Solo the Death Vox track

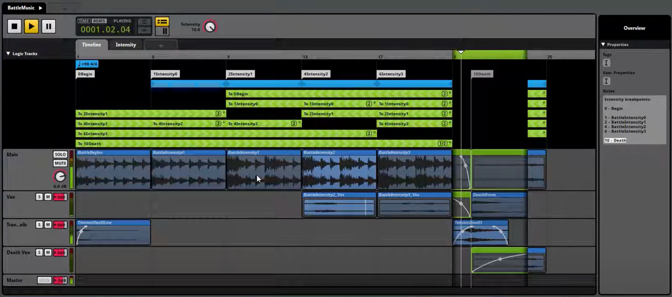[x=39, y=253]
